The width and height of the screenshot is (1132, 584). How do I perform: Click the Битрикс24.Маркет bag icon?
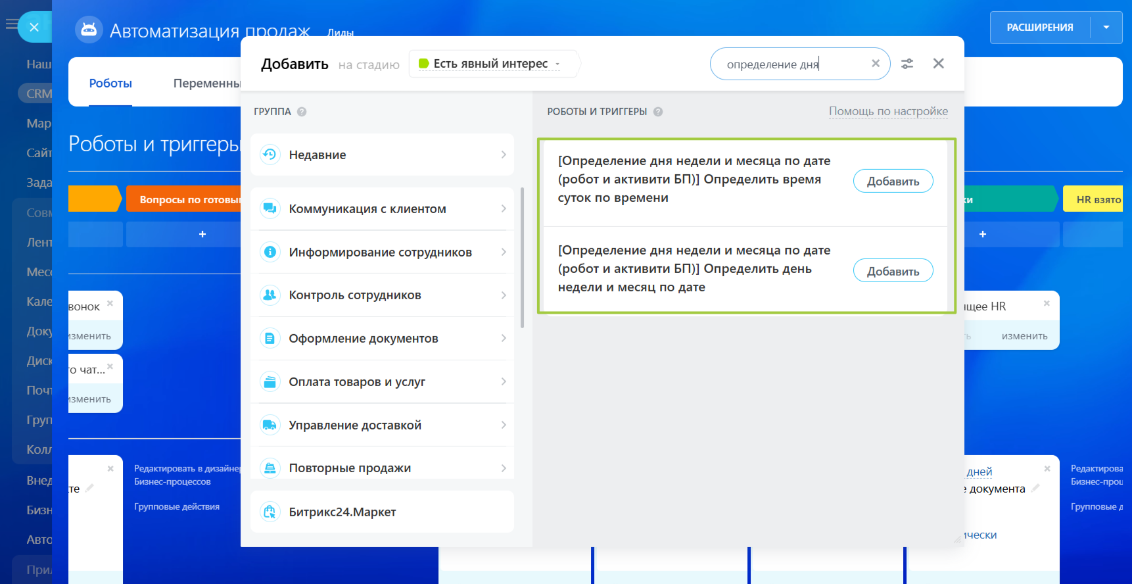pos(270,512)
